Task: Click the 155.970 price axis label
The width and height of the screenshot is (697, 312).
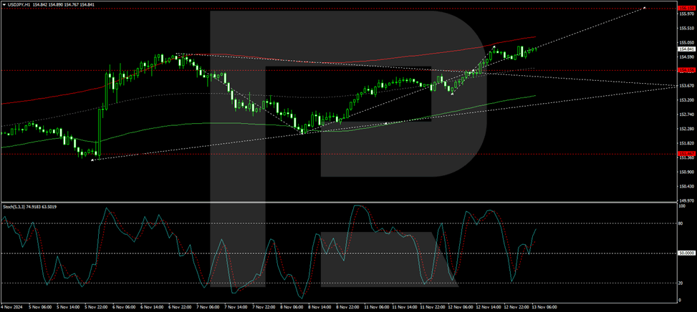Action: (686, 14)
